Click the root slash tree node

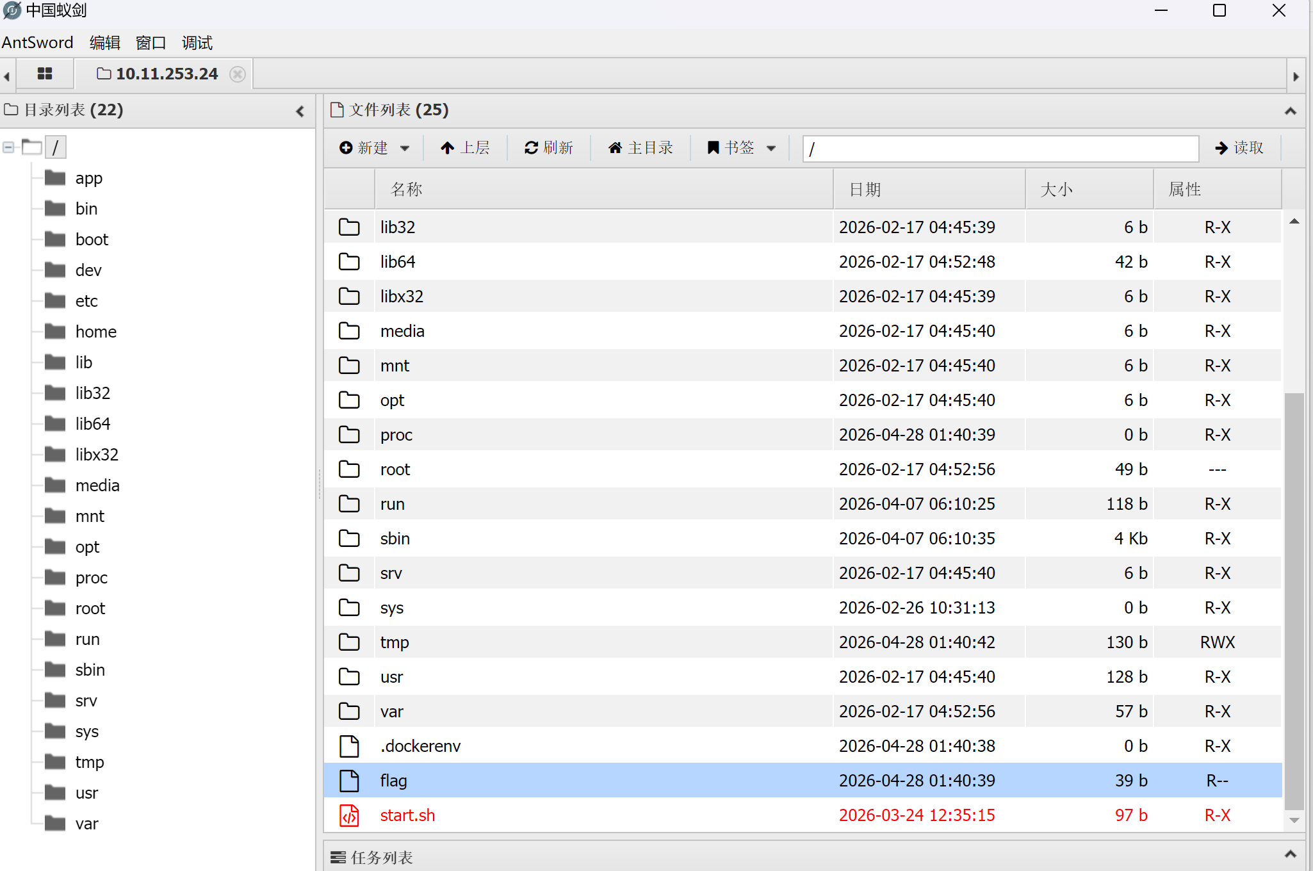56,148
